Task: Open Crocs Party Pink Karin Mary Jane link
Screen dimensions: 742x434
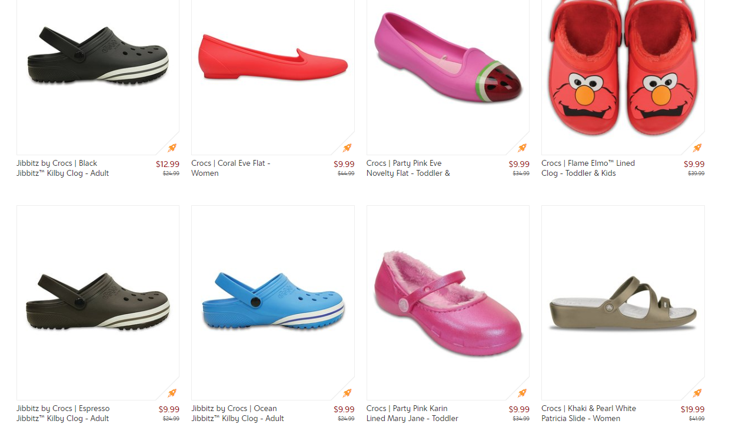Action: tap(412, 413)
